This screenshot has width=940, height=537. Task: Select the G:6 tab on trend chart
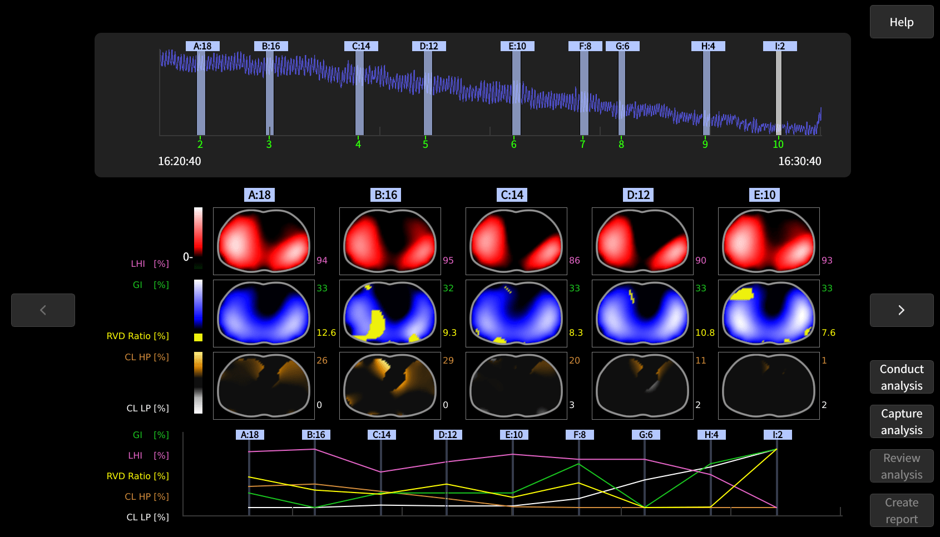pyautogui.click(x=646, y=435)
